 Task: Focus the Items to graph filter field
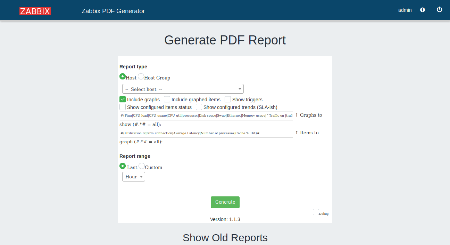206,133
